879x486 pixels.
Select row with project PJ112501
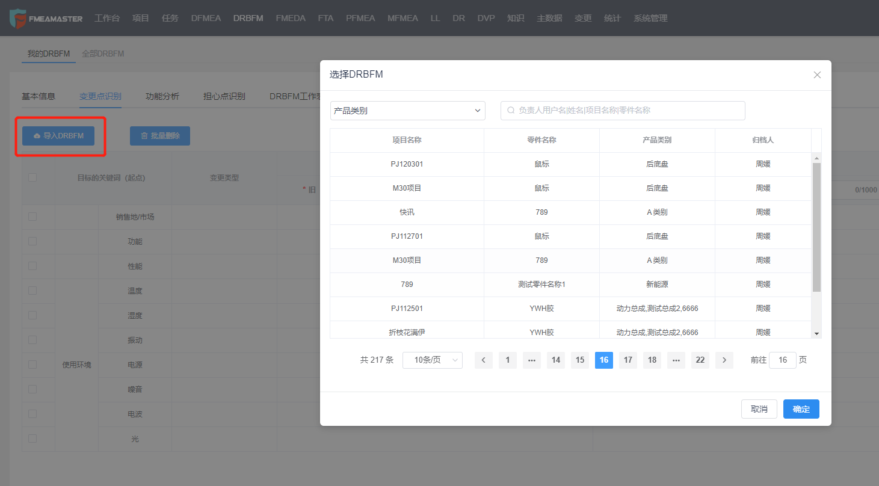click(x=570, y=309)
